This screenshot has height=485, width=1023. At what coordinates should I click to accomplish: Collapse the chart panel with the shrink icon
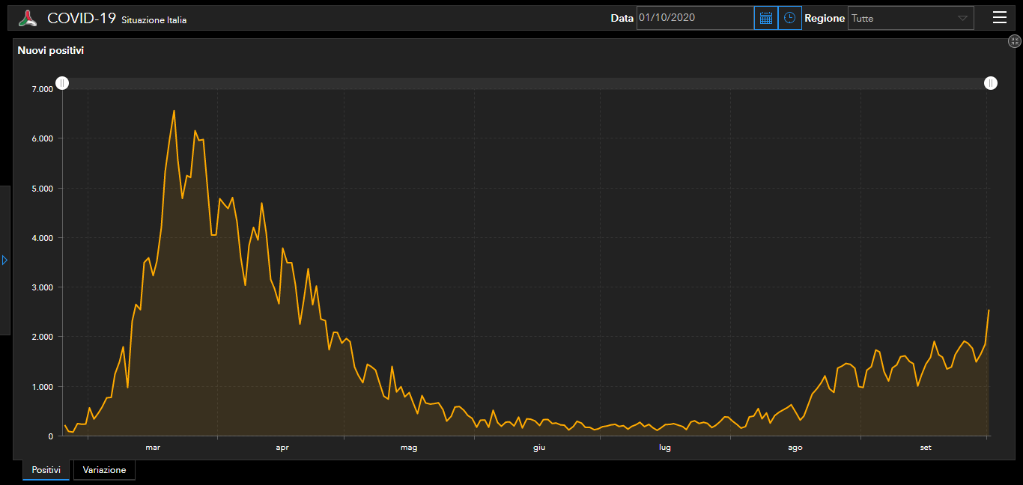pyautogui.click(x=1014, y=42)
